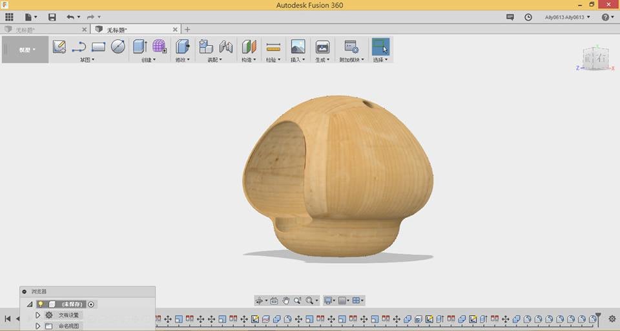Expand the 命名视图 tree node
The height and width of the screenshot is (331, 620).
click(38, 326)
